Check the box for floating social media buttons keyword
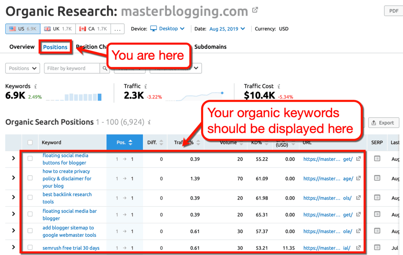The image size is (403, 255). tap(29, 159)
